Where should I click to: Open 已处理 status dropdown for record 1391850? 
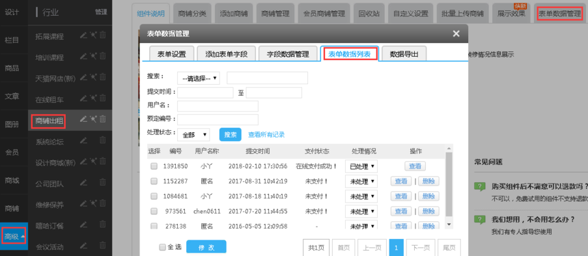coord(361,166)
